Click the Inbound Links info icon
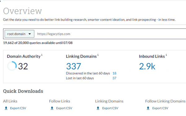186x116 pixels. (x=166, y=55)
